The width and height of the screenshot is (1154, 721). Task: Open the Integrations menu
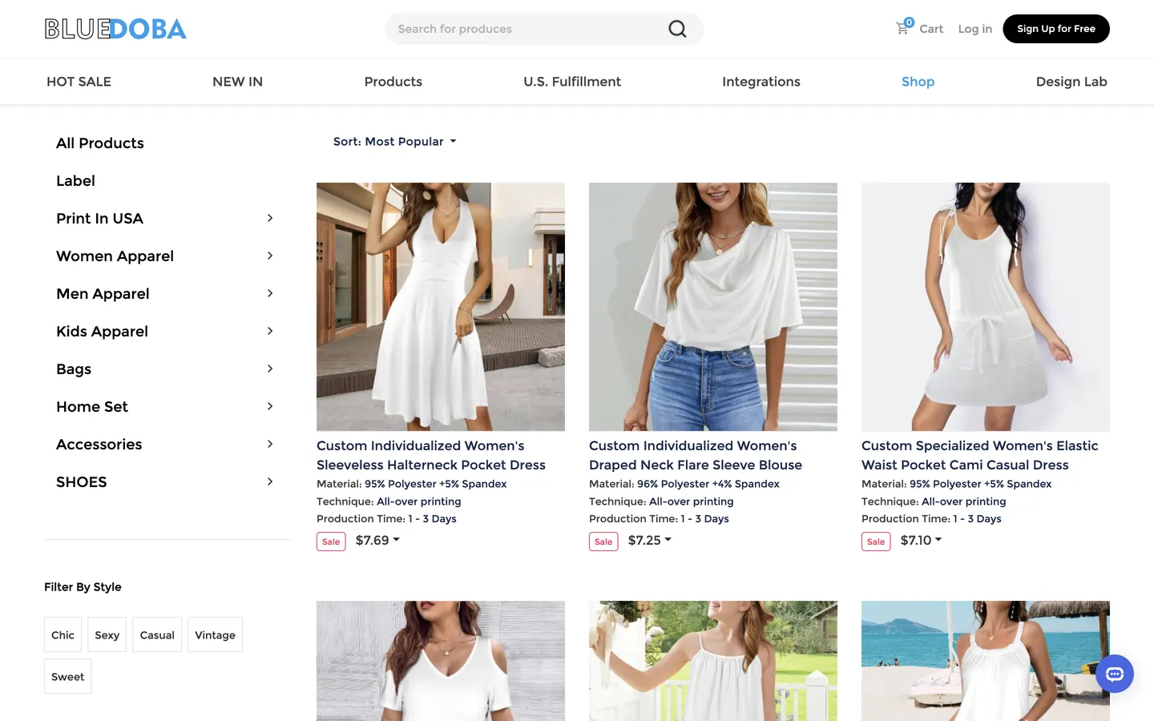[x=761, y=82]
